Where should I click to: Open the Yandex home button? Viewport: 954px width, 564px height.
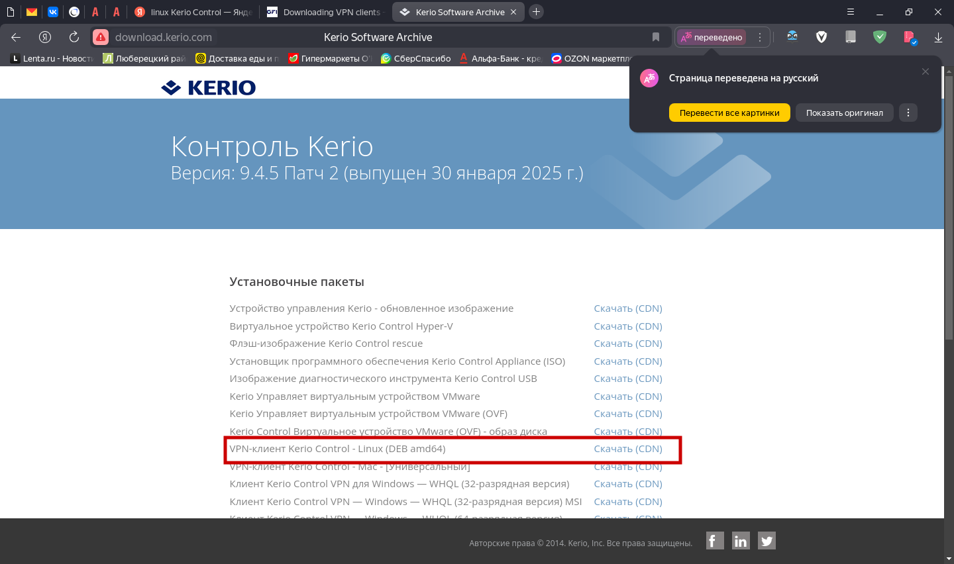(x=45, y=37)
